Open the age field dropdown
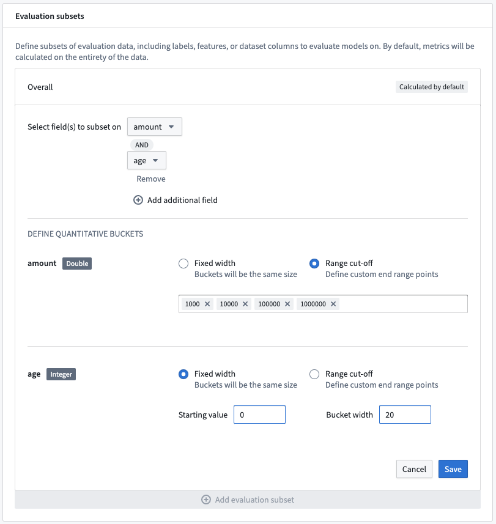The width and height of the screenshot is (496, 524). coord(146,160)
